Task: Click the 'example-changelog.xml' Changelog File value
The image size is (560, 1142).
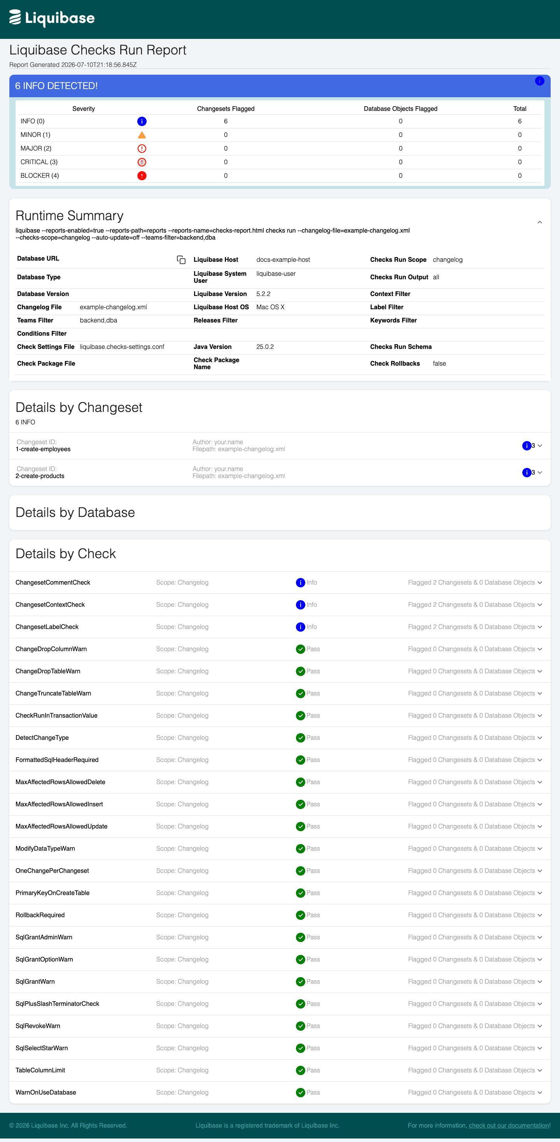Action: (114, 307)
